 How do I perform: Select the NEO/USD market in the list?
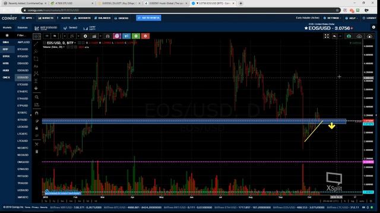(x=23, y=155)
